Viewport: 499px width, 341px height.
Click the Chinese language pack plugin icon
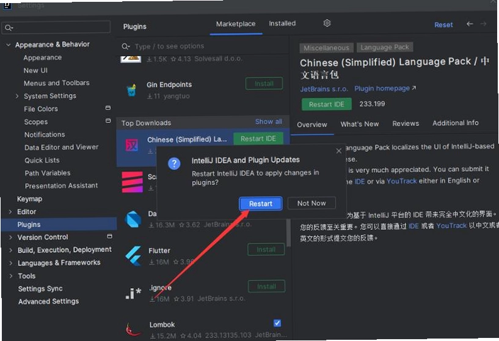(x=132, y=145)
